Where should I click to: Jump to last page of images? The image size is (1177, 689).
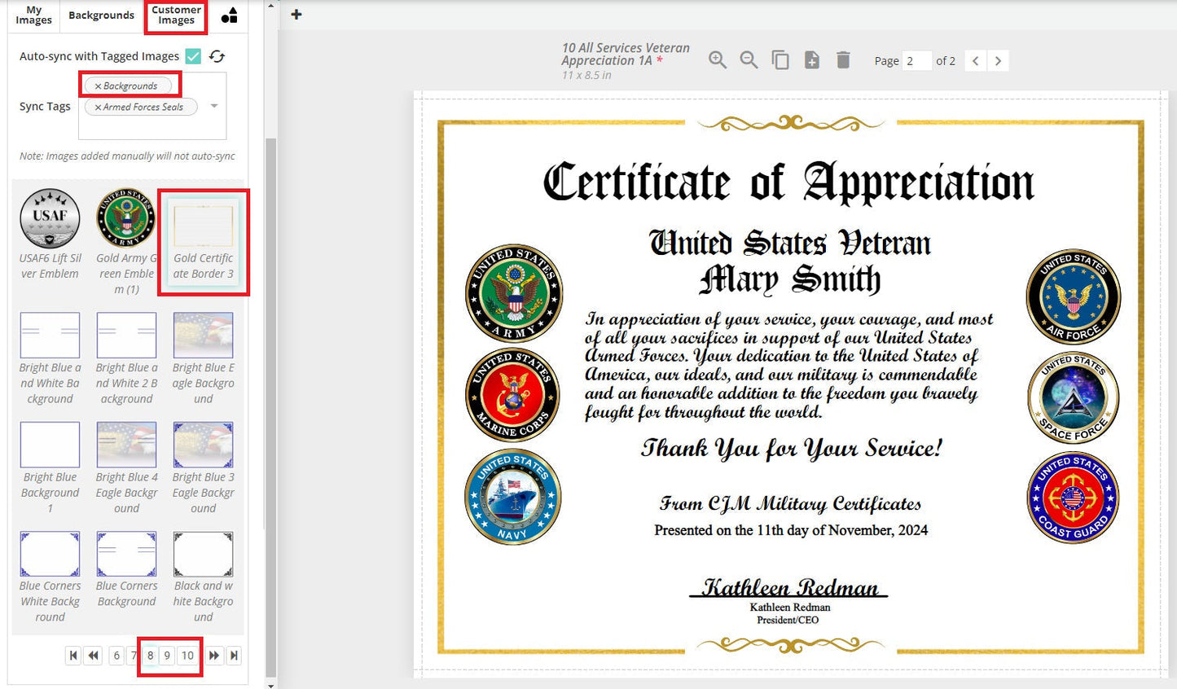[234, 656]
